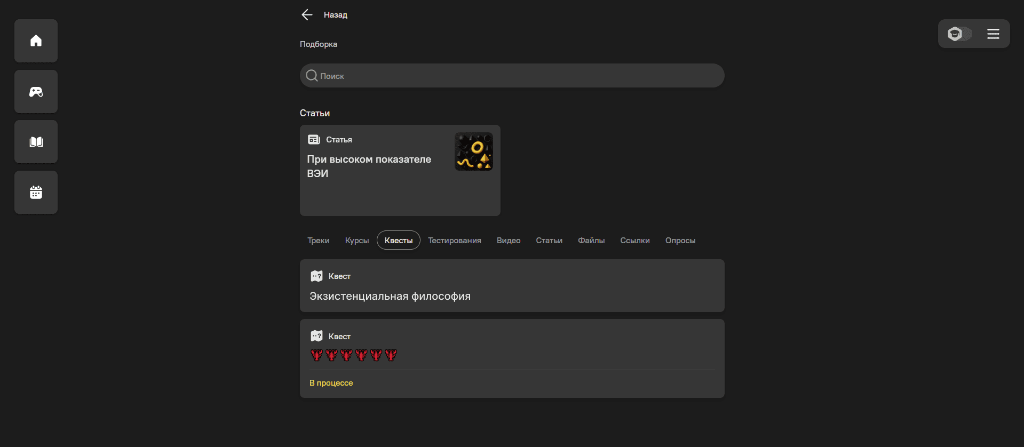Click the Назад link
The width and height of the screenshot is (1024, 447).
click(335, 15)
